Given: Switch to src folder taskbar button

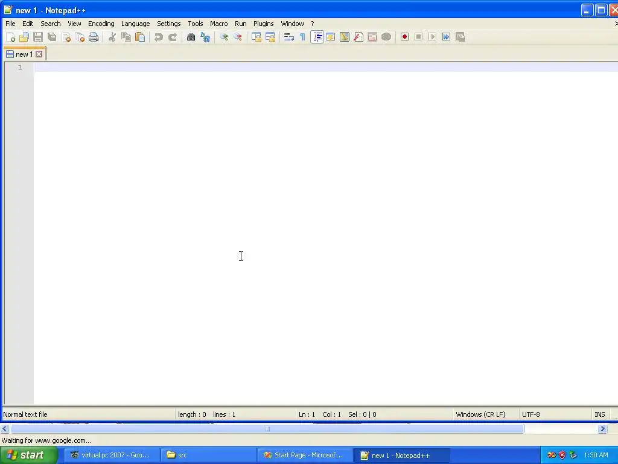Looking at the screenshot, I should [208, 455].
